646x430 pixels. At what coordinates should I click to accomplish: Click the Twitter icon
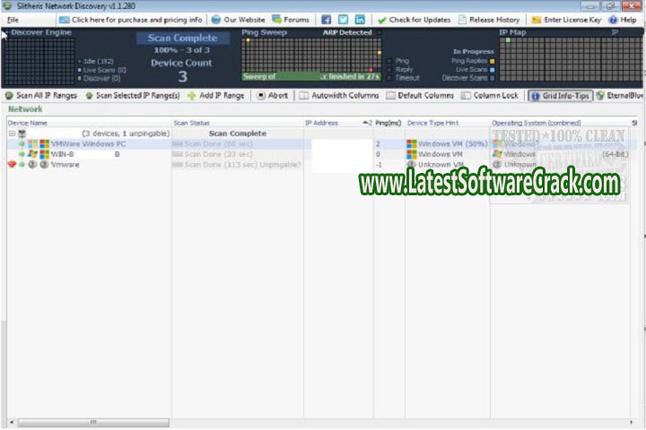[x=343, y=20]
